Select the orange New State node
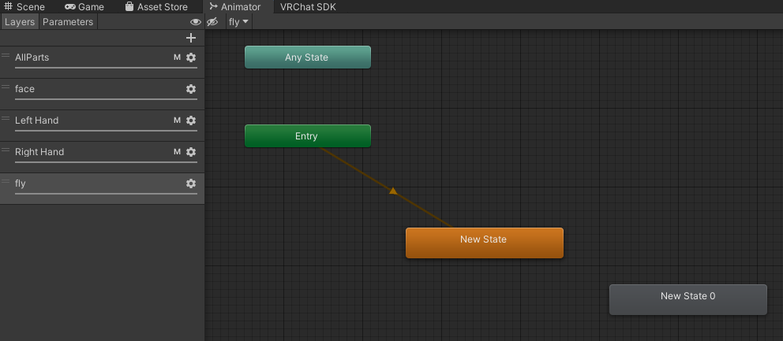783x341 pixels. pos(485,243)
